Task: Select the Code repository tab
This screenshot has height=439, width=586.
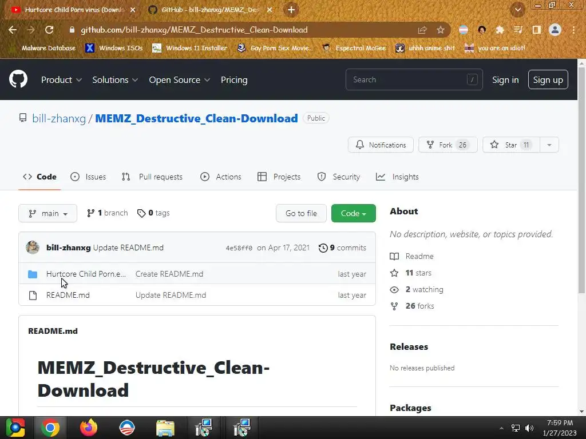Action: pos(39,177)
